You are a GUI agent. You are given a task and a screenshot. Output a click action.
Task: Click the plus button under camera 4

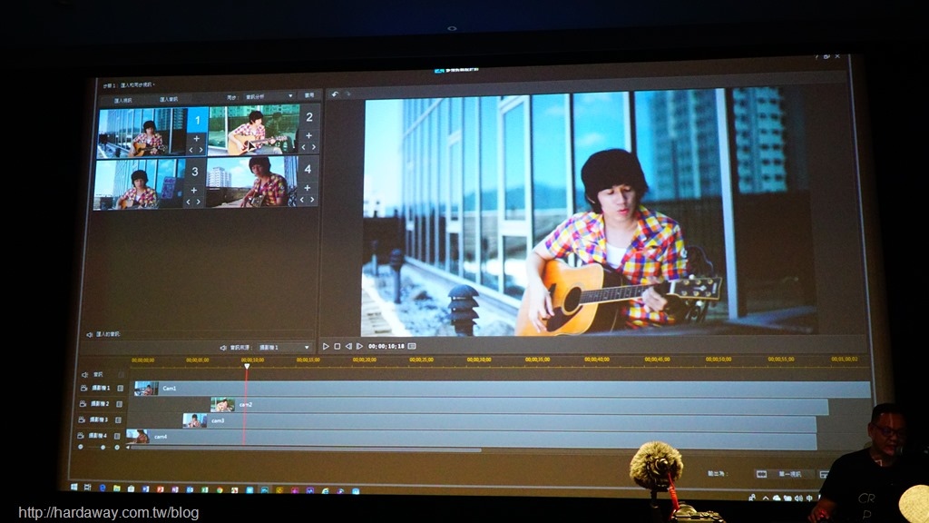307,188
